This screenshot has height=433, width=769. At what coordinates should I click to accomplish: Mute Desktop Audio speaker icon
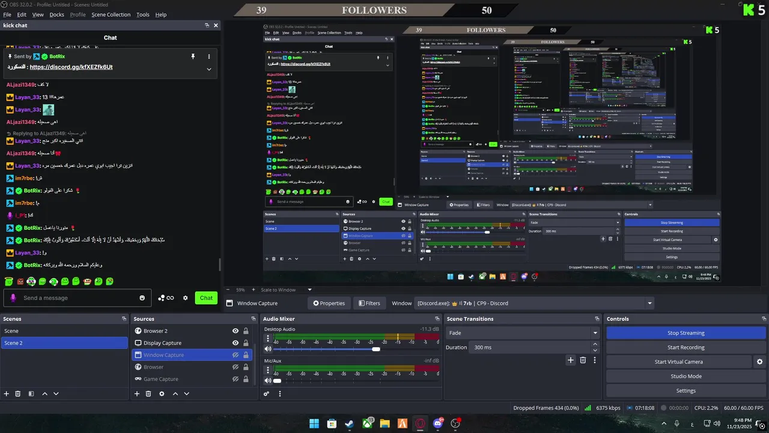268,349
